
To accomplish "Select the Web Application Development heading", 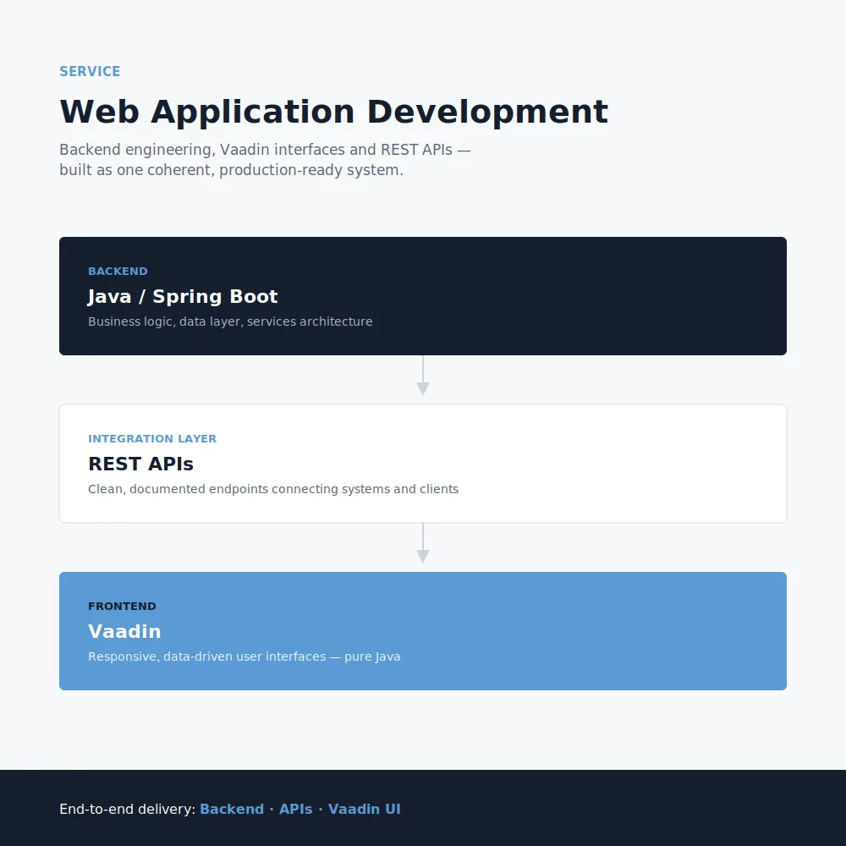I will pos(334,113).
